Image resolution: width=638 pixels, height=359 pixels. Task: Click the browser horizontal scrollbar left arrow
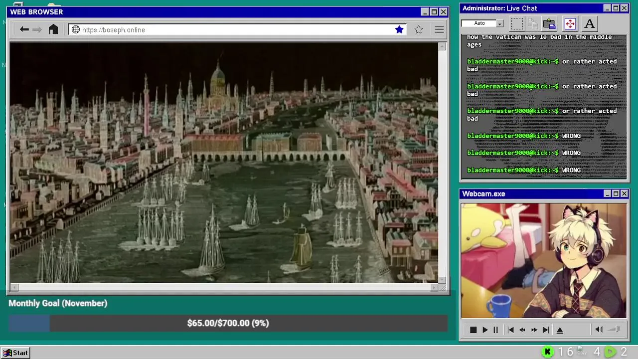[14, 287]
